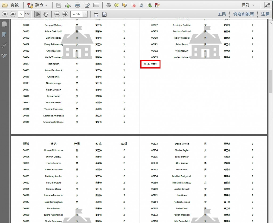The width and height of the screenshot is (273, 223).
Task: Open the signatures sidebar panel
Action: pos(4,56)
